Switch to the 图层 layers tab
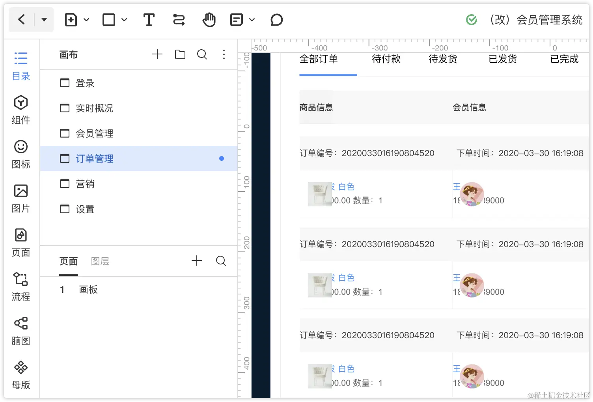The height and width of the screenshot is (402, 593). 100,261
